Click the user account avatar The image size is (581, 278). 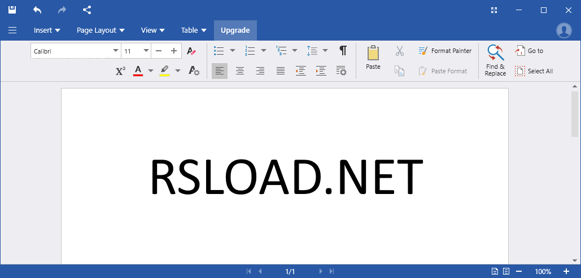[563, 30]
